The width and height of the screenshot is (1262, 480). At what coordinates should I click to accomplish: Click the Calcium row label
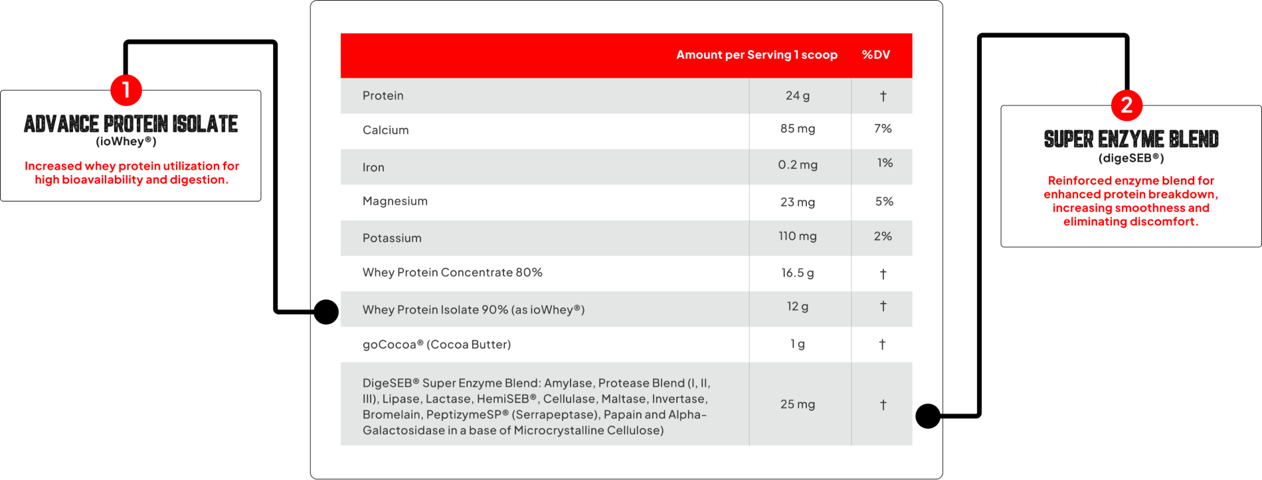tap(385, 130)
